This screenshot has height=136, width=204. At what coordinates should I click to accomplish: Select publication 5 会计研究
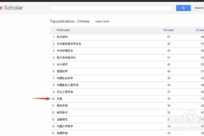tap(62, 64)
